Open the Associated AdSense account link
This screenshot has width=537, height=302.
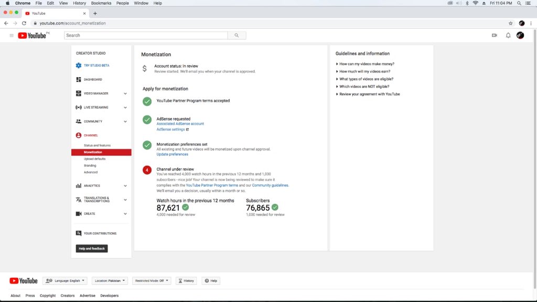pyautogui.click(x=180, y=124)
